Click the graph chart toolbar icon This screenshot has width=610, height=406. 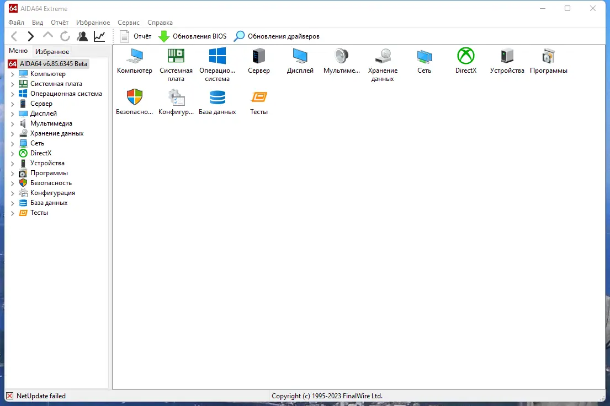pos(99,36)
